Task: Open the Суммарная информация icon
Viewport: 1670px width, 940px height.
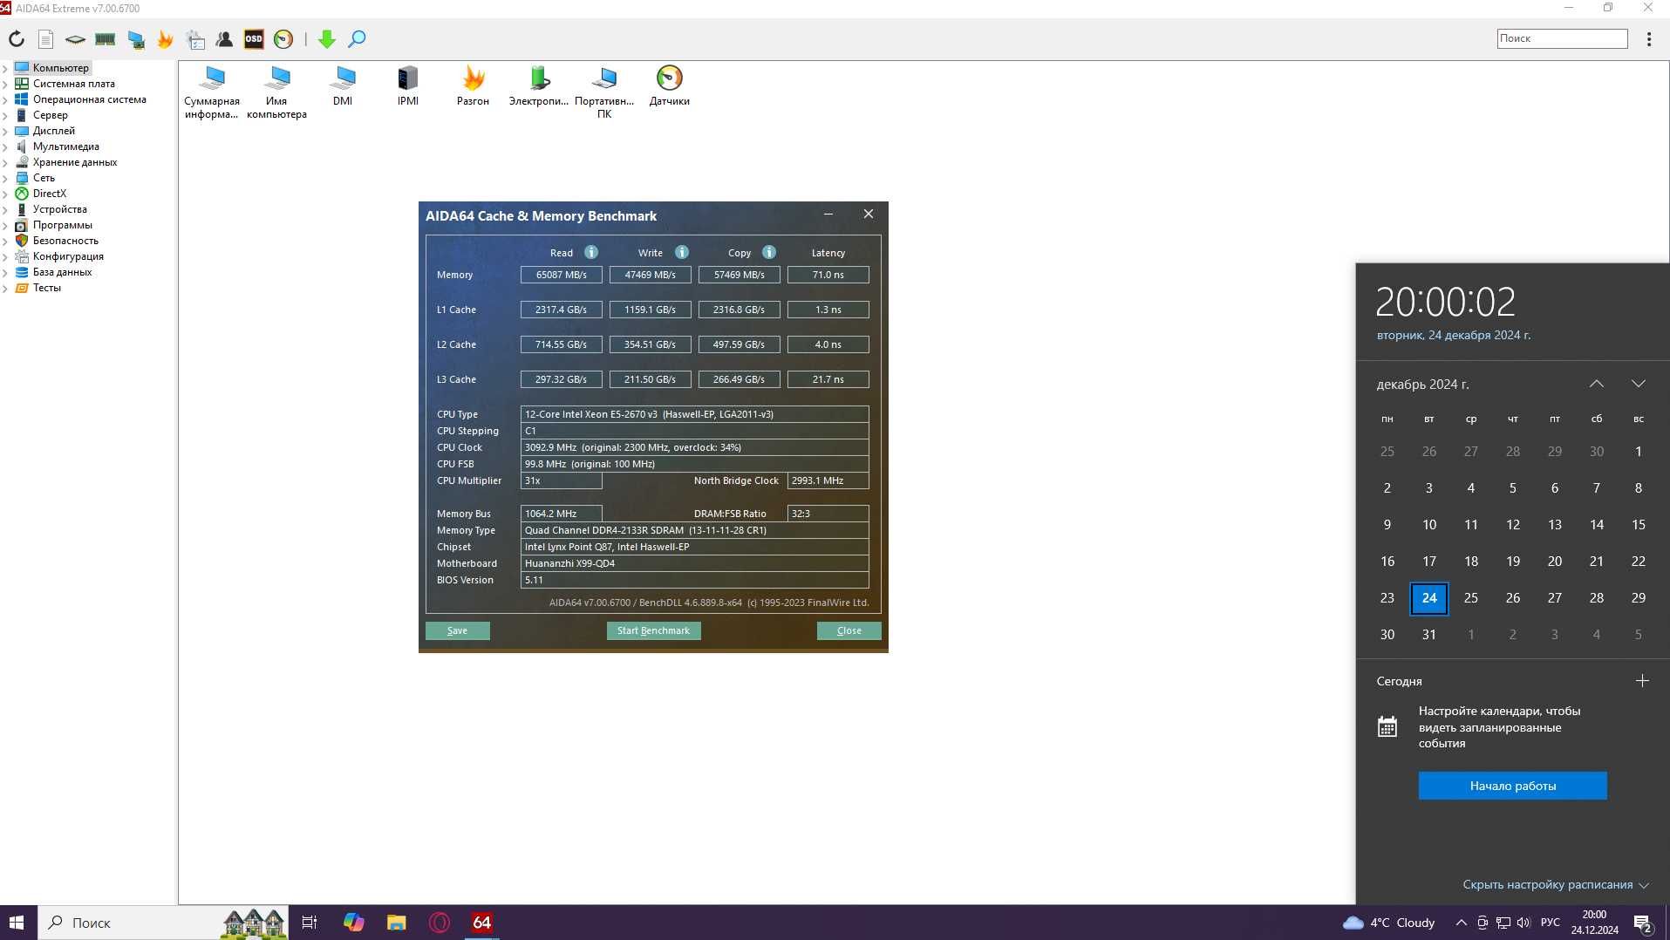Action: coord(212,92)
